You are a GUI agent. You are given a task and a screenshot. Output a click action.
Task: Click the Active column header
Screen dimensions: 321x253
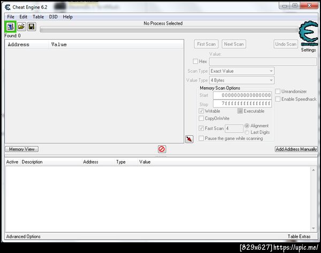point(12,162)
